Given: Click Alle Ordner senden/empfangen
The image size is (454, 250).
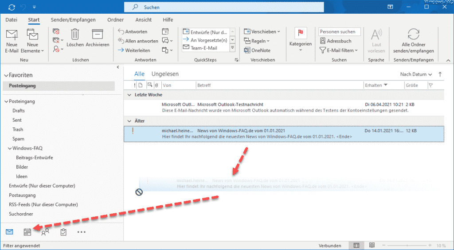Looking at the screenshot, I should 414,41.
